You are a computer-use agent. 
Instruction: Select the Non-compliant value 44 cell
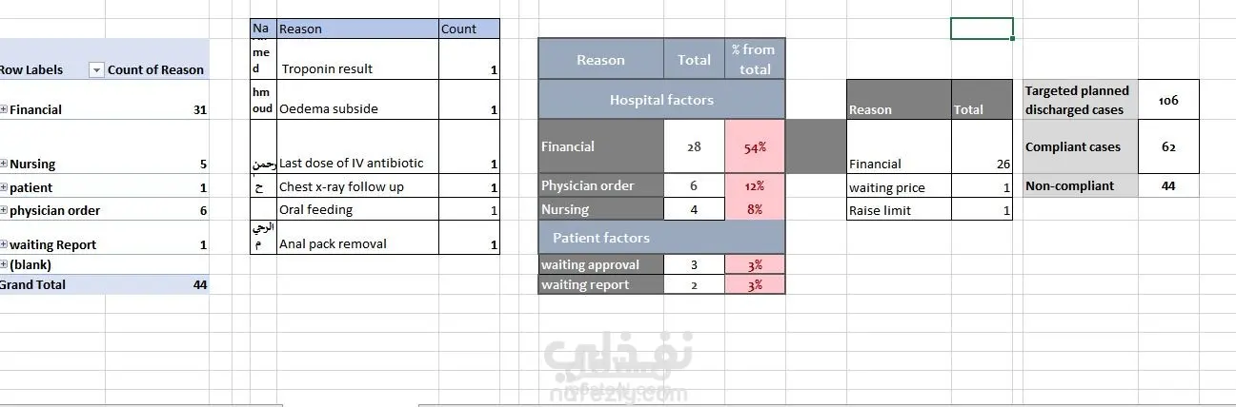tap(1168, 186)
